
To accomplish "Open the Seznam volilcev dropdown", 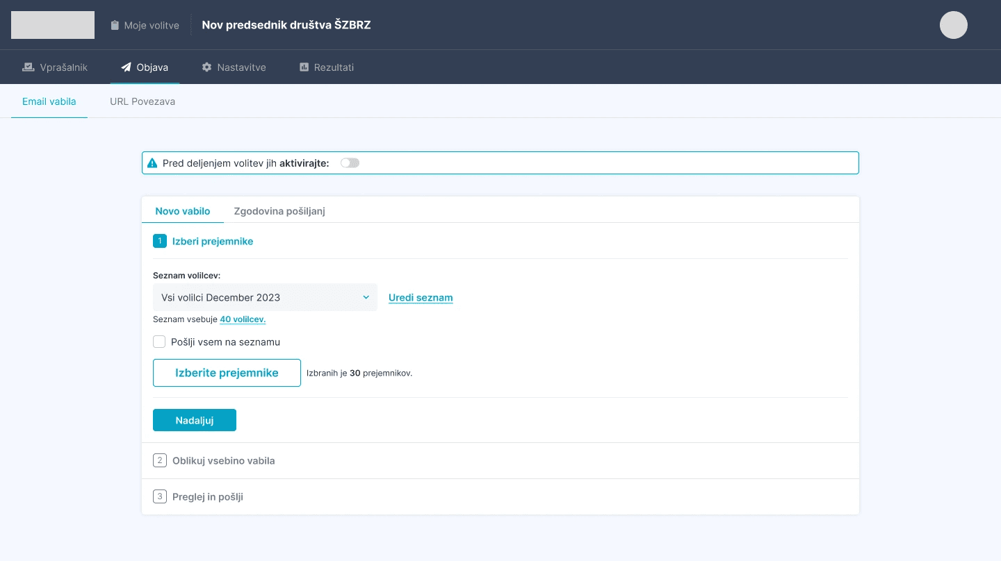I will pyautogui.click(x=265, y=297).
